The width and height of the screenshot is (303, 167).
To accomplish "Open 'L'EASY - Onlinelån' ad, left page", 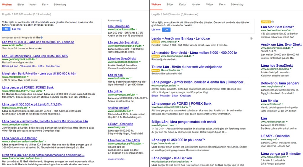I will click(x=120, y=124).
